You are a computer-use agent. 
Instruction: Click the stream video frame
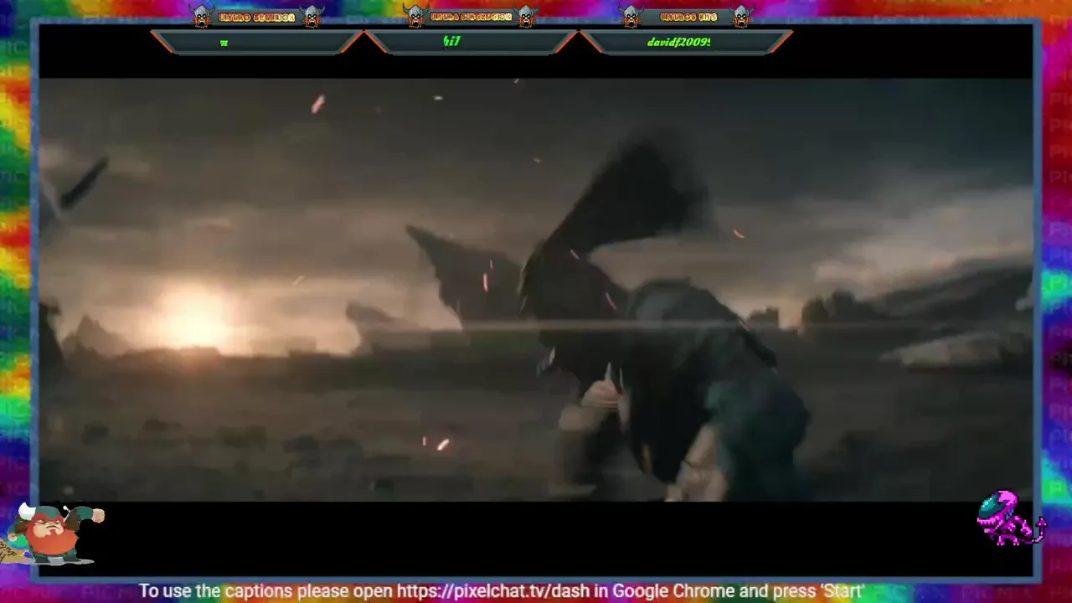(x=536, y=290)
